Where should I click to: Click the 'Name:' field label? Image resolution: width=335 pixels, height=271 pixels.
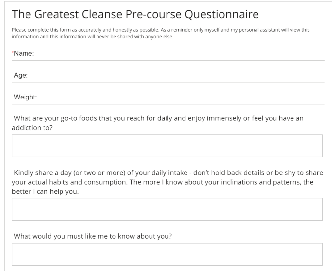pos(24,53)
